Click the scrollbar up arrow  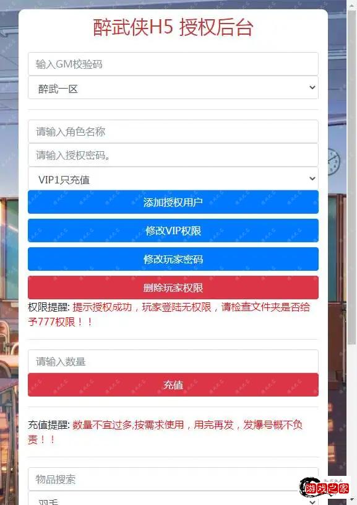pyautogui.click(x=351, y=4)
